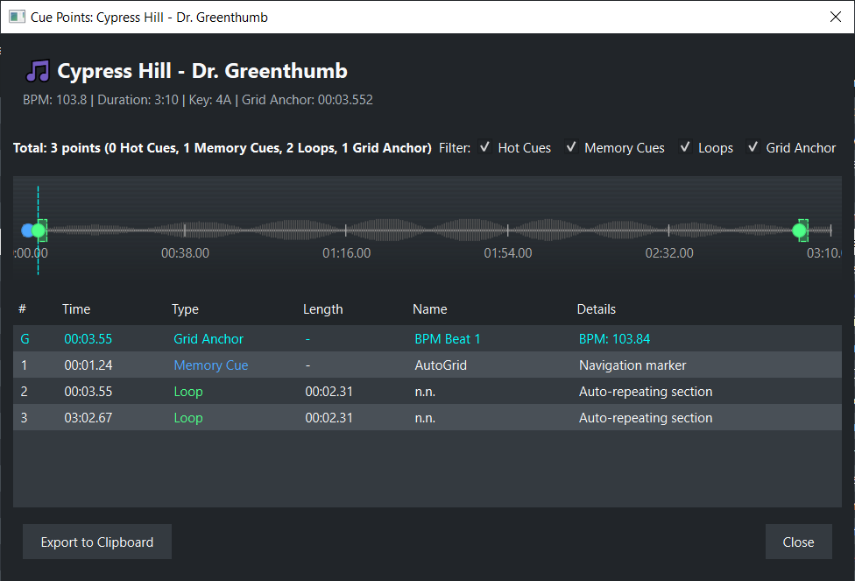
Task: Select the Memory Cue row type cell
Action: [210, 365]
